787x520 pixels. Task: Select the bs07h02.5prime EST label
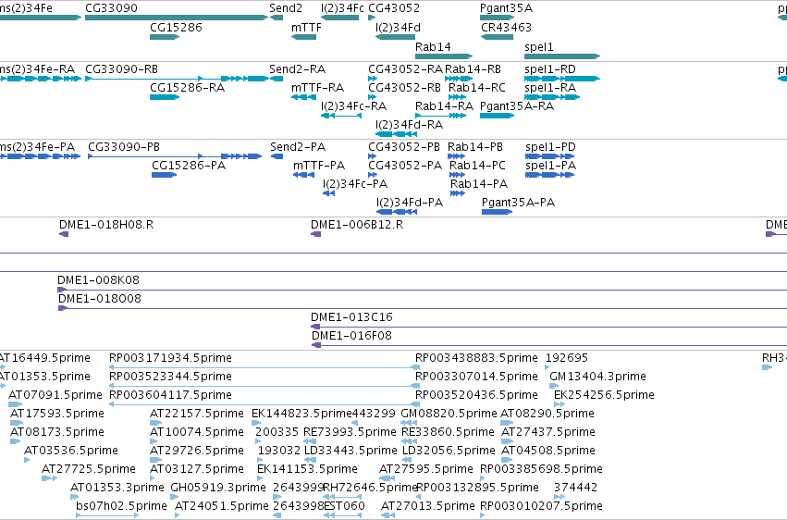[121, 506]
